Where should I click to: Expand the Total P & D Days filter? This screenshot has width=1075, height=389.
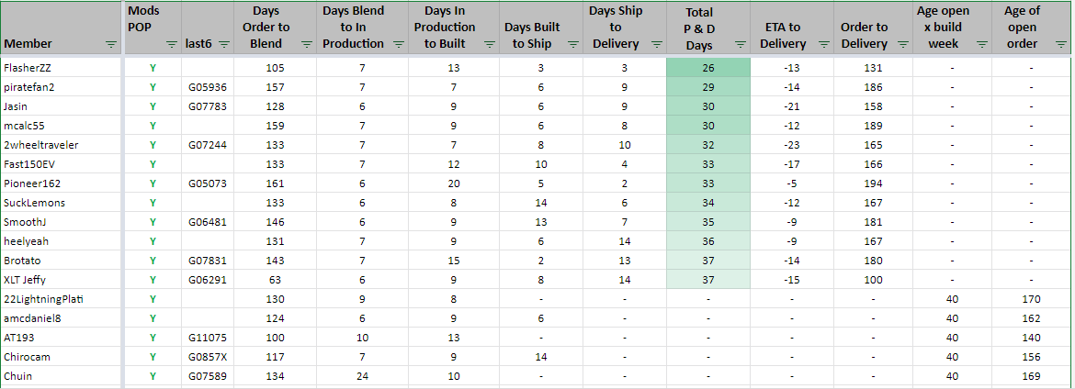pos(738,44)
